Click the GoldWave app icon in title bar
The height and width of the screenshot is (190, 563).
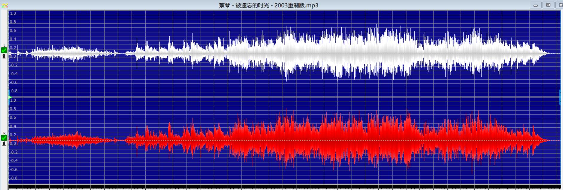4,5
